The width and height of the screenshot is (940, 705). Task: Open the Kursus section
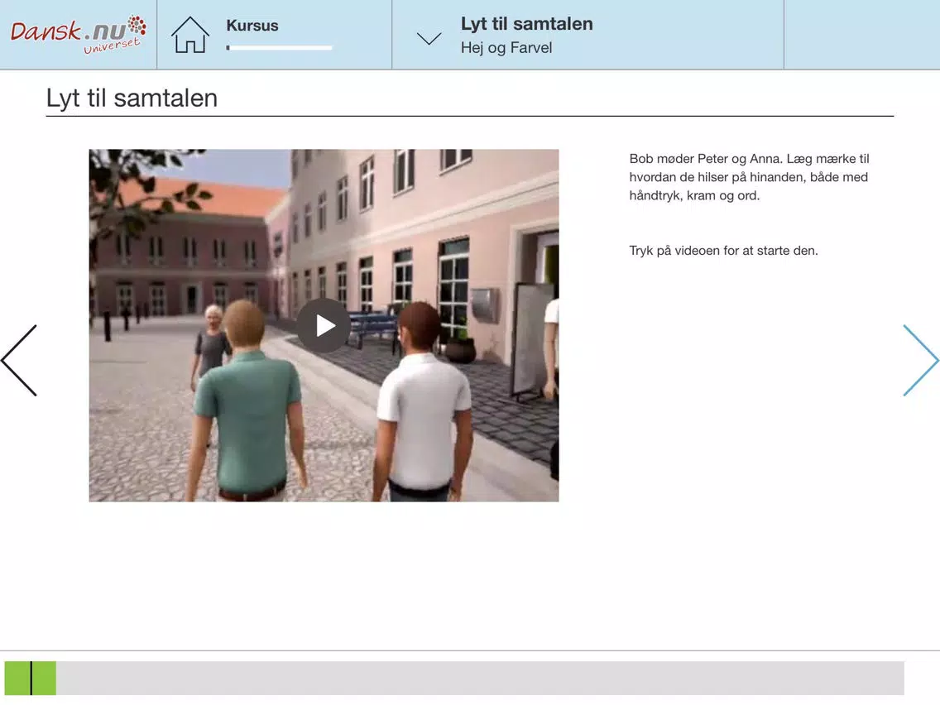252,25
